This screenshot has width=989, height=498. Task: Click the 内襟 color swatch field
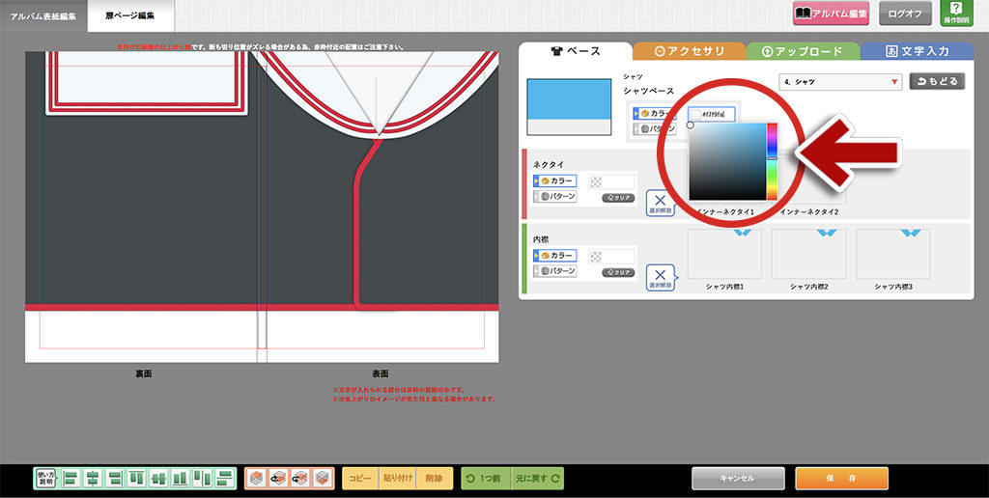pos(611,256)
